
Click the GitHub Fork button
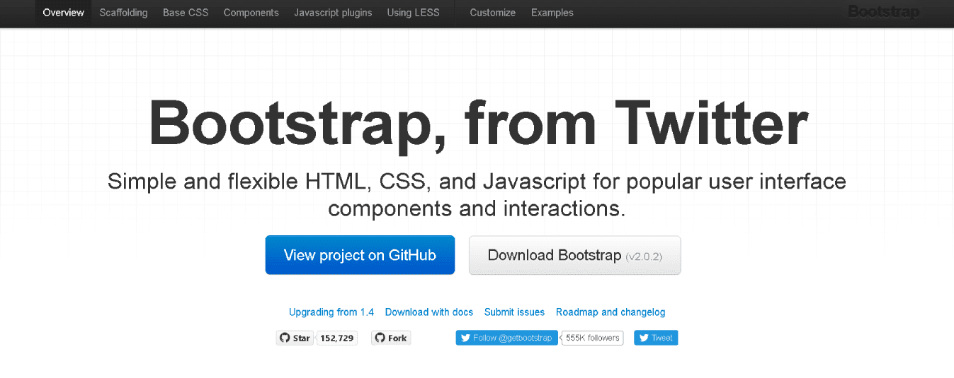tap(391, 338)
